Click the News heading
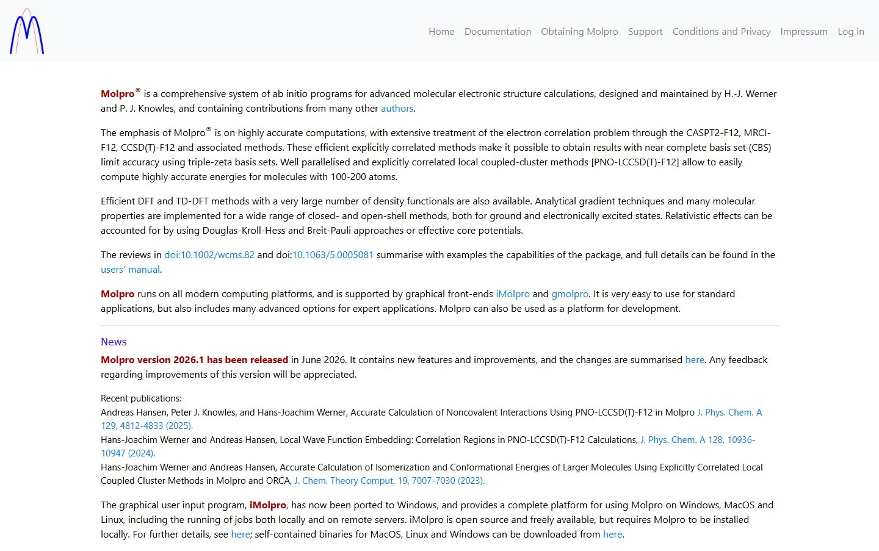This screenshot has height=551, width=879. point(114,342)
